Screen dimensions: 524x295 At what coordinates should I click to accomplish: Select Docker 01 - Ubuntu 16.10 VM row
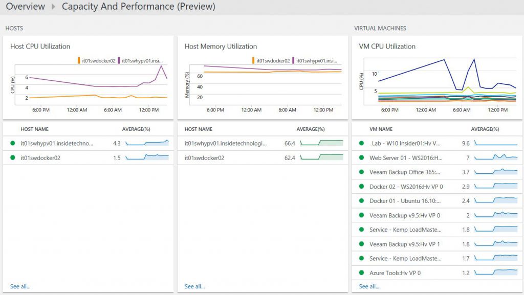[437, 201]
